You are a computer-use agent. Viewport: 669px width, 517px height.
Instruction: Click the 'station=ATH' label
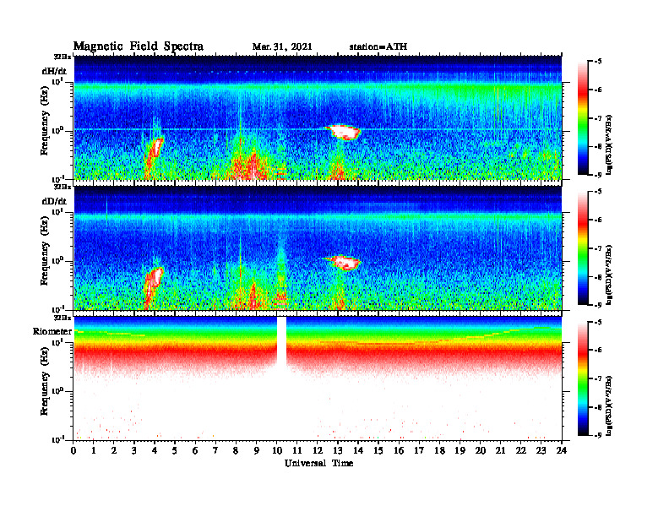[378, 46]
